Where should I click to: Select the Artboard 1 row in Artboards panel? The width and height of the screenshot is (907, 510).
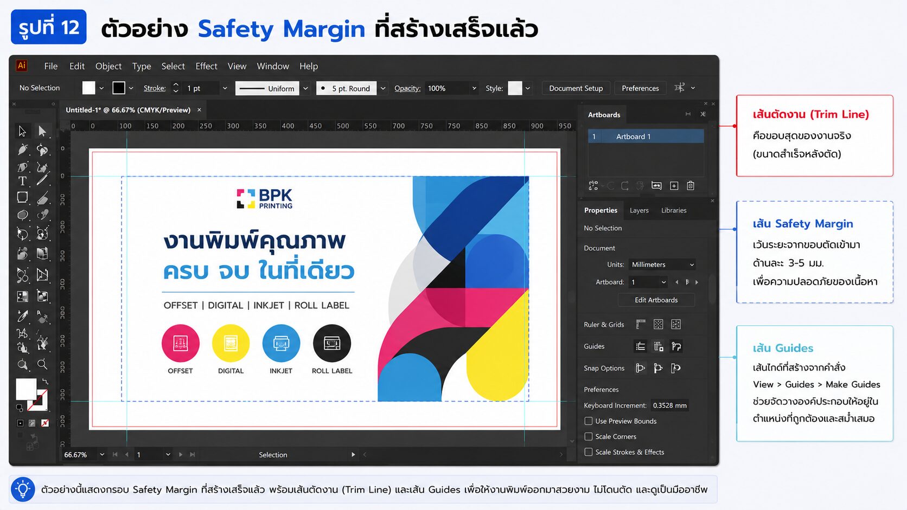pos(646,137)
